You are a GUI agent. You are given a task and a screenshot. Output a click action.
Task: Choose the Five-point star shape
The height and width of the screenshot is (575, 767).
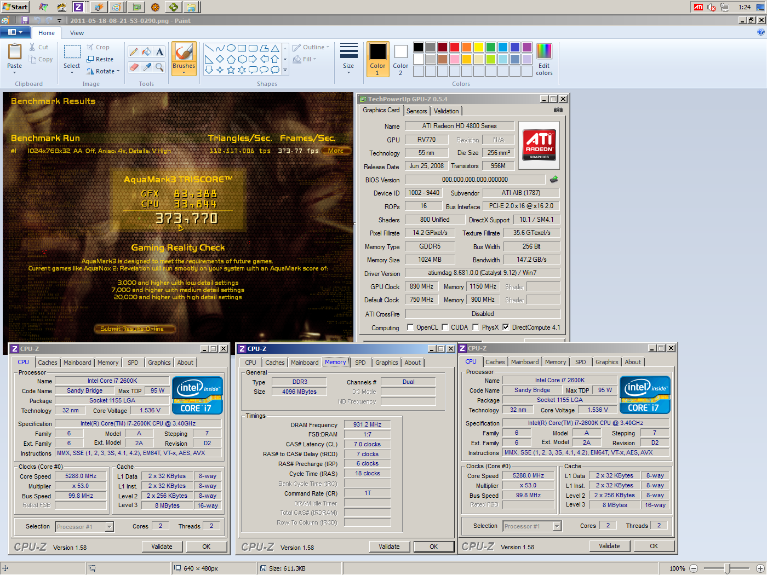pyautogui.click(x=231, y=70)
